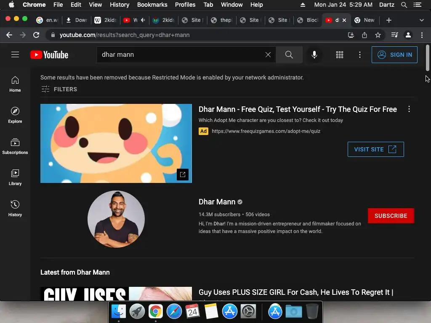Click the Dhar Mann channel avatar
Screen dimensions: 431x323
[116, 219]
